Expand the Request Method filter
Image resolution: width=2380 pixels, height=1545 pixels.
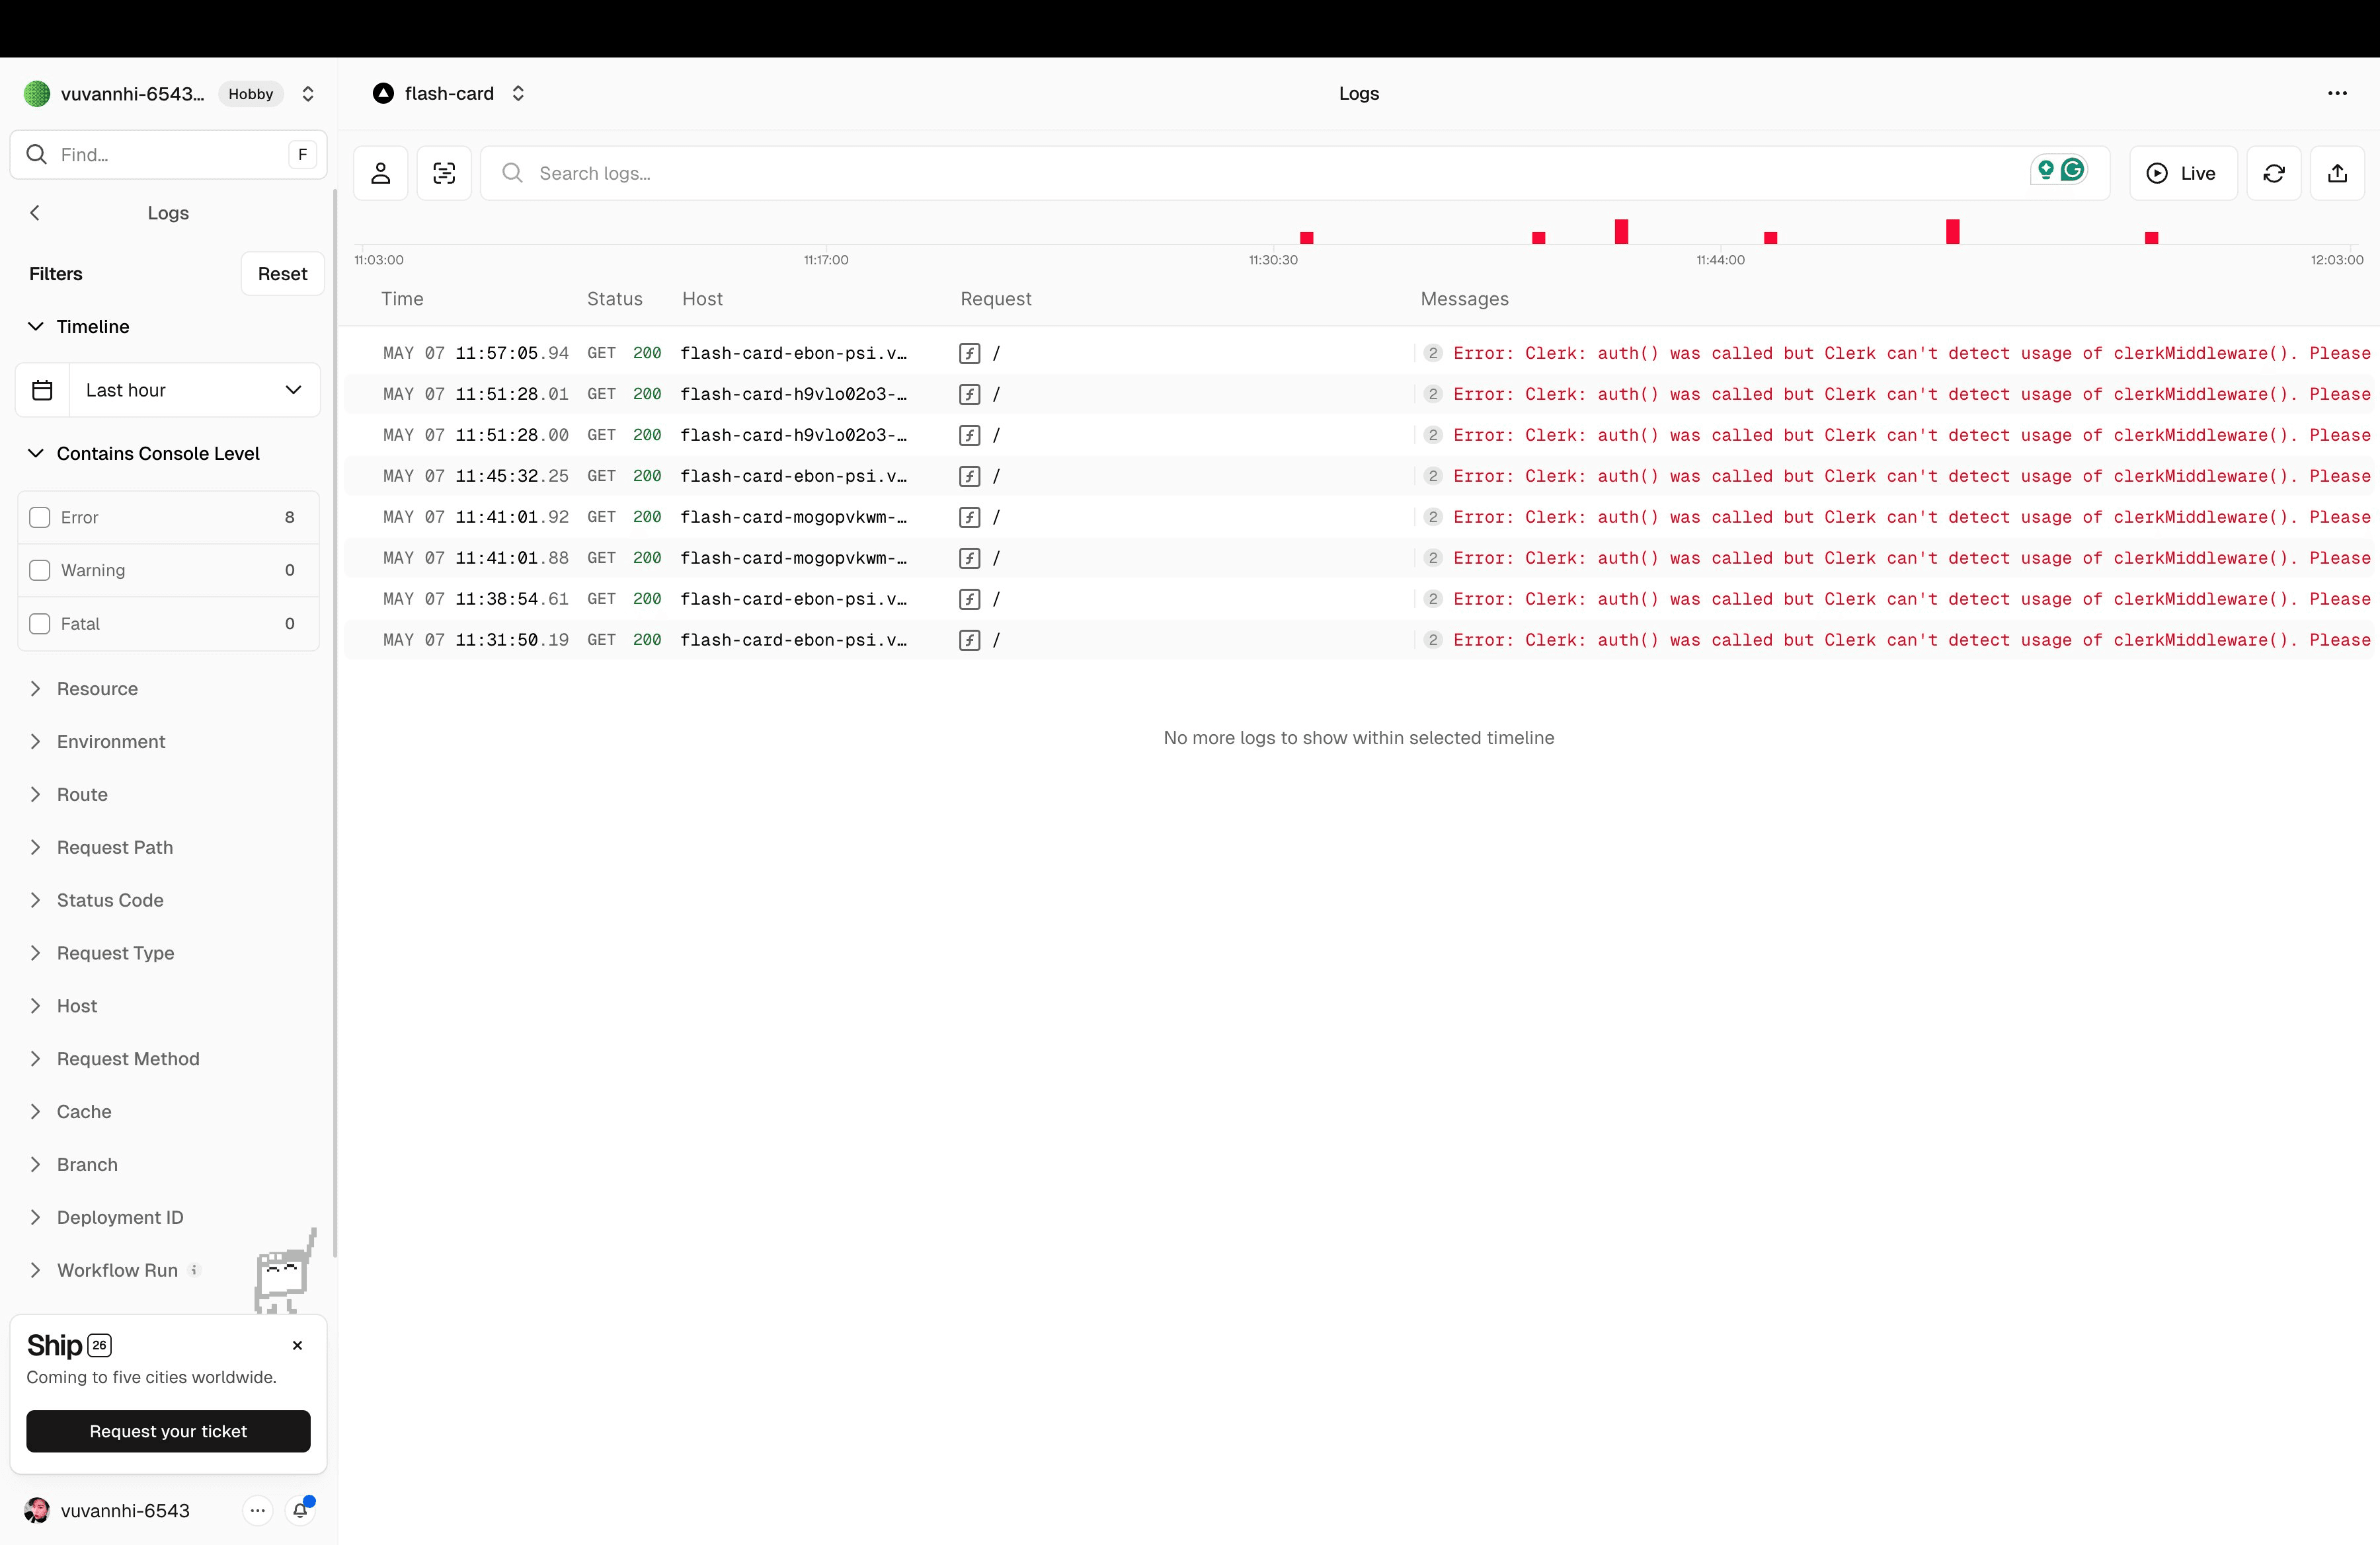[114, 1059]
